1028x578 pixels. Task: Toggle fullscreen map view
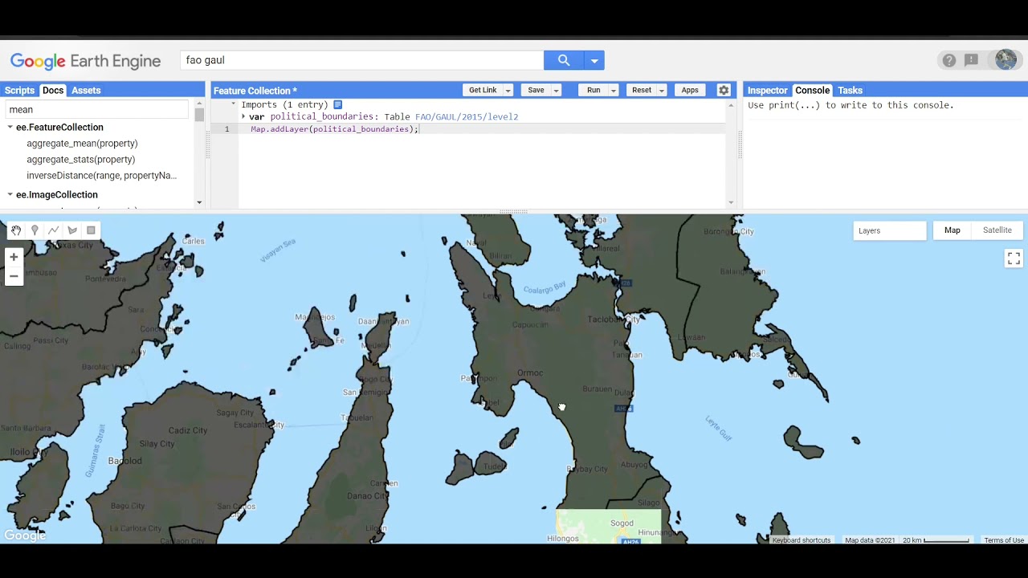(x=1014, y=258)
